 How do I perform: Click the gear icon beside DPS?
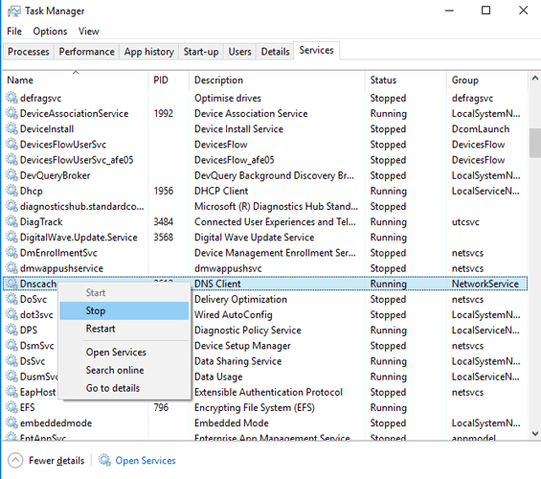(x=11, y=330)
